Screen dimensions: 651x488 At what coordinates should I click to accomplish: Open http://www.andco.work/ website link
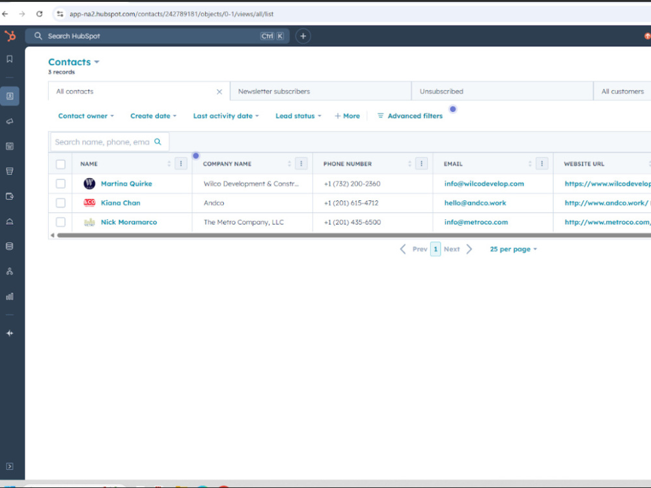[x=606, y=203]
